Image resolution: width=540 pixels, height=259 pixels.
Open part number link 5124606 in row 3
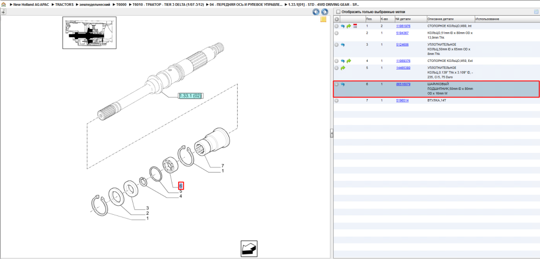pos(402,45)
